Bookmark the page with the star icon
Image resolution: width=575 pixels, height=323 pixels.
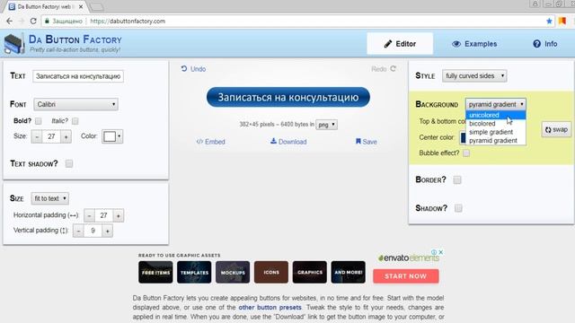549,21
